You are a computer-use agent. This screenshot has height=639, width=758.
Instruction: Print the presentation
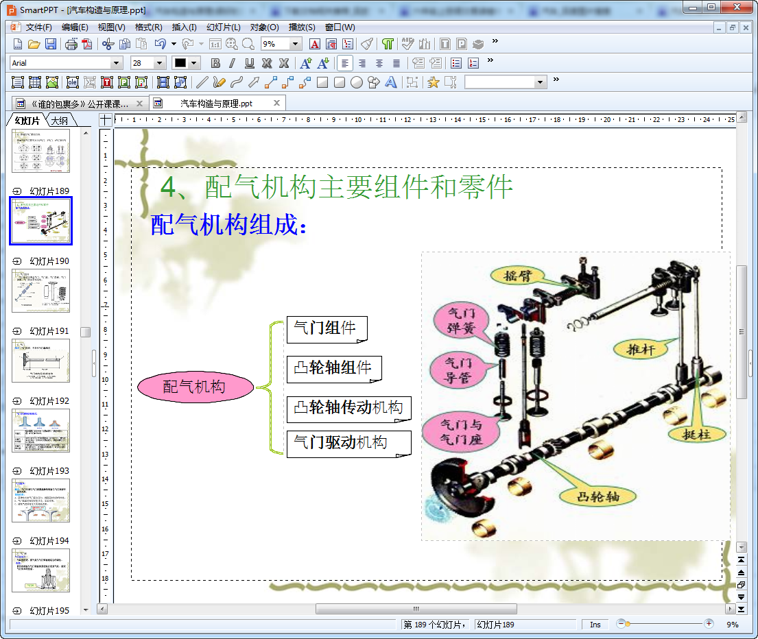pyautogui.click(x=71, y=45)
